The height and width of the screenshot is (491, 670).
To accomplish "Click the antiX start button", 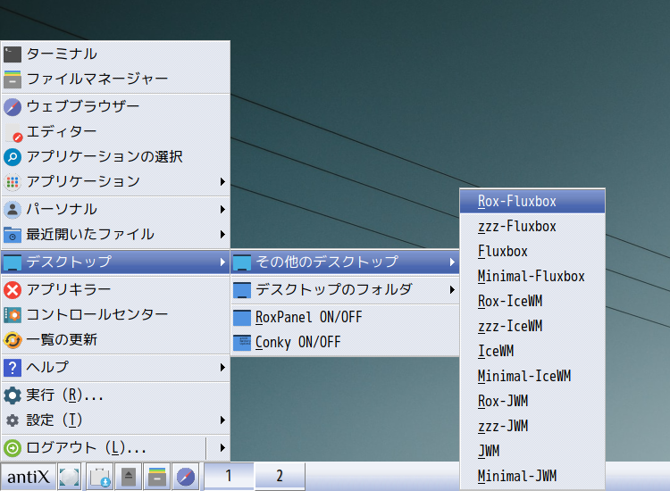I will pyautogui.click(x=29, y=477).
